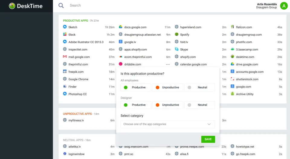Click the 3.basecamp.com icon
Viewport: 290px width, 159px height.
pyautogui.click(x=233, y=49)
